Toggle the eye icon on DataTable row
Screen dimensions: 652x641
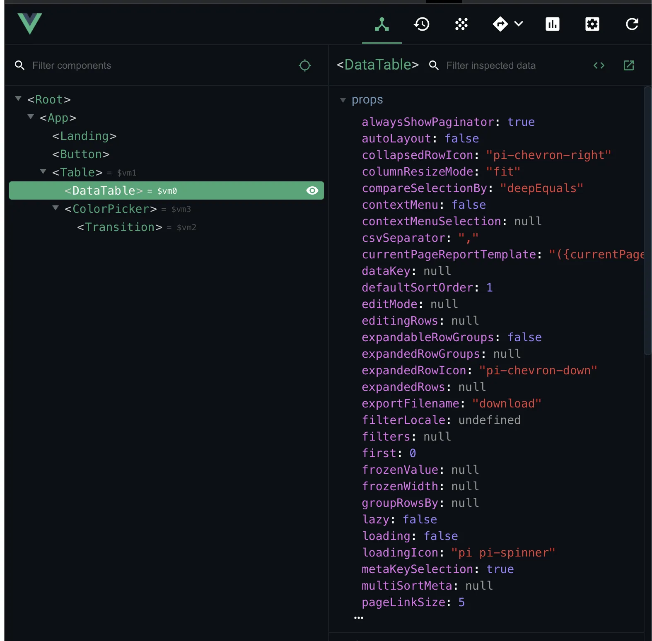312,190
